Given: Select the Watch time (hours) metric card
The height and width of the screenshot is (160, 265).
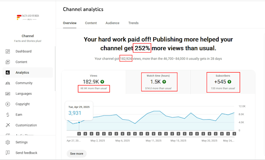Looking at the screenshot, I should point(158,82).
